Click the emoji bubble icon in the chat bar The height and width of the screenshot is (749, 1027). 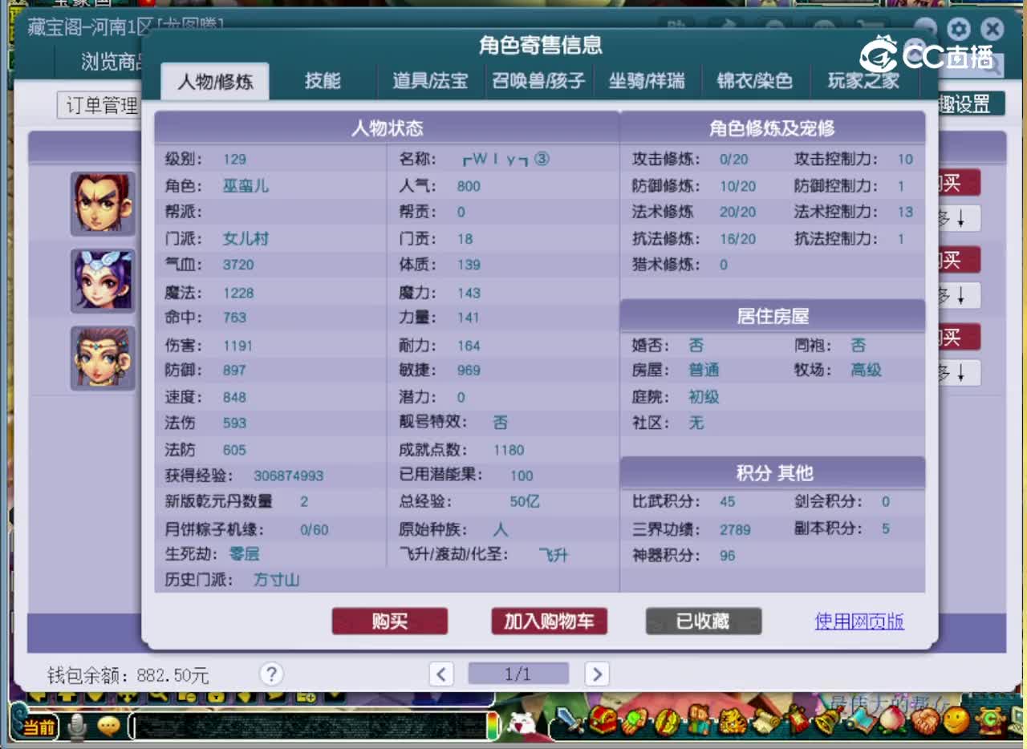pyautogui.click(x=108, y=724)
